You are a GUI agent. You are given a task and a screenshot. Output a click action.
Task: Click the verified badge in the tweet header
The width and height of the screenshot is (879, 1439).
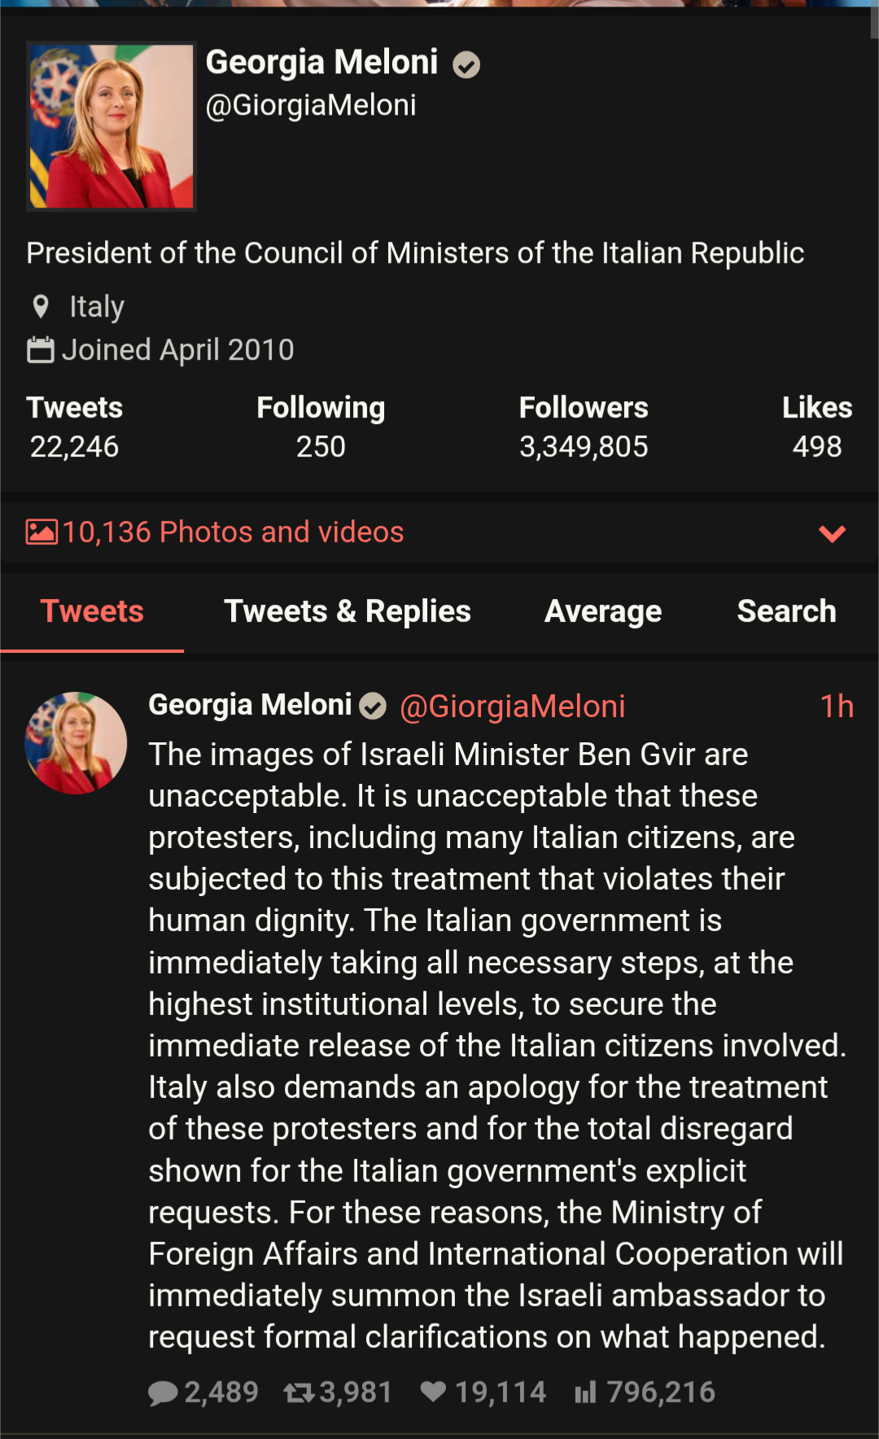373,706
